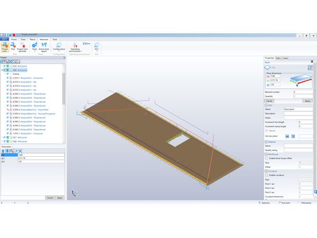Click the up arrow icon in Parameters toolbar

click(3, 150)
